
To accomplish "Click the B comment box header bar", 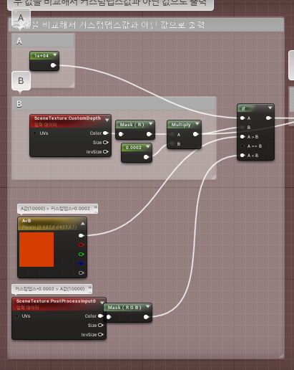I will click(114, 104).
